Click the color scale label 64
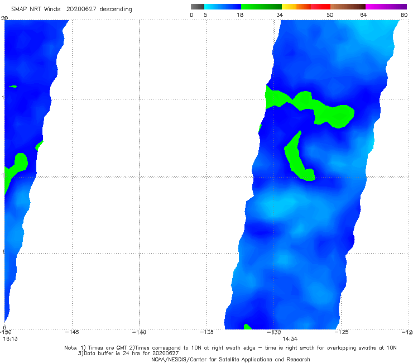Viewport: 413px width, 363px height. [x=363, y=15]
